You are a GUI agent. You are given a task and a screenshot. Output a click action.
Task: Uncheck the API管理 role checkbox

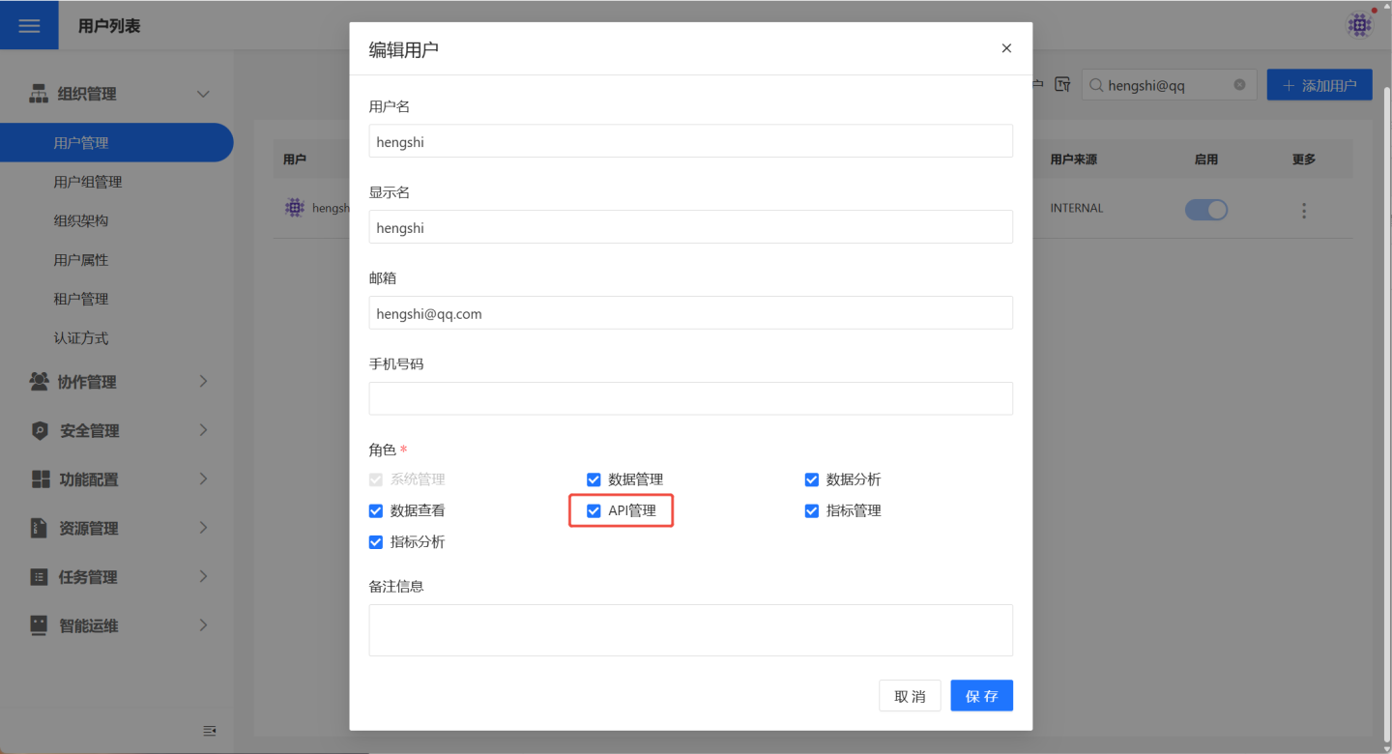pos(594,510)
